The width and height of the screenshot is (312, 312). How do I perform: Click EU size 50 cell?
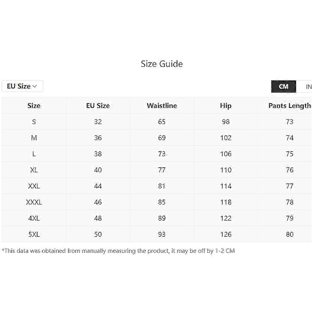point(98,235)
